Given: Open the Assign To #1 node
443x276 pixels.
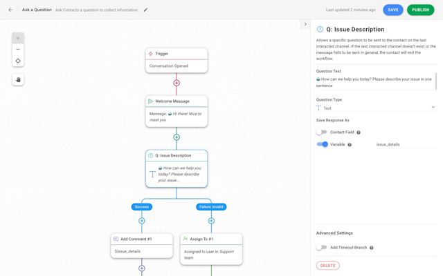Looking at the screenshot, I should tap(211, 249).
